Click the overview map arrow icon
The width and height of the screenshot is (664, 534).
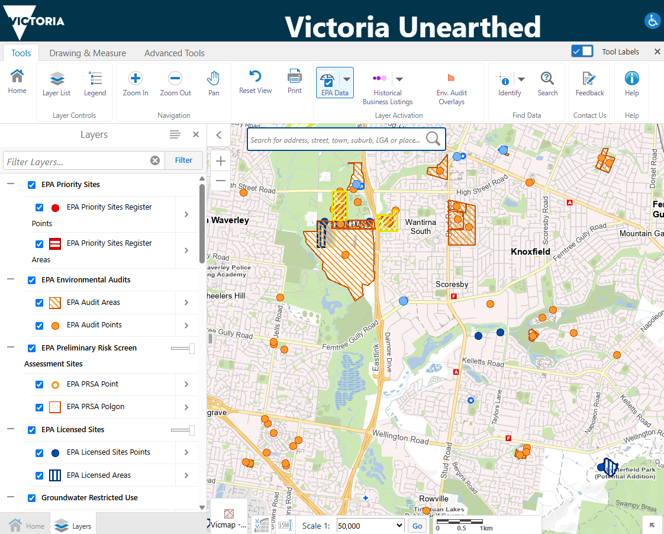point(652,525)
